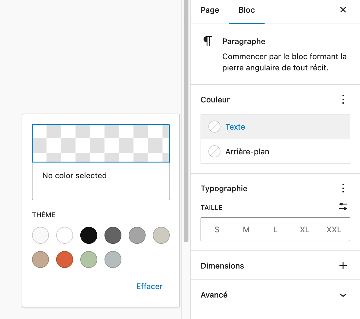The image size is (360, 319).
Task: Click the custom font size settings icon
Action: tap(343, 206)
